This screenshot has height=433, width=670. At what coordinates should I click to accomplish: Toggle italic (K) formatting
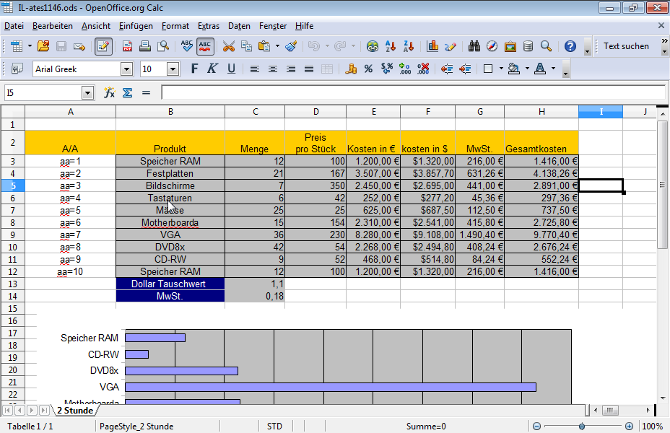point(212,69)
